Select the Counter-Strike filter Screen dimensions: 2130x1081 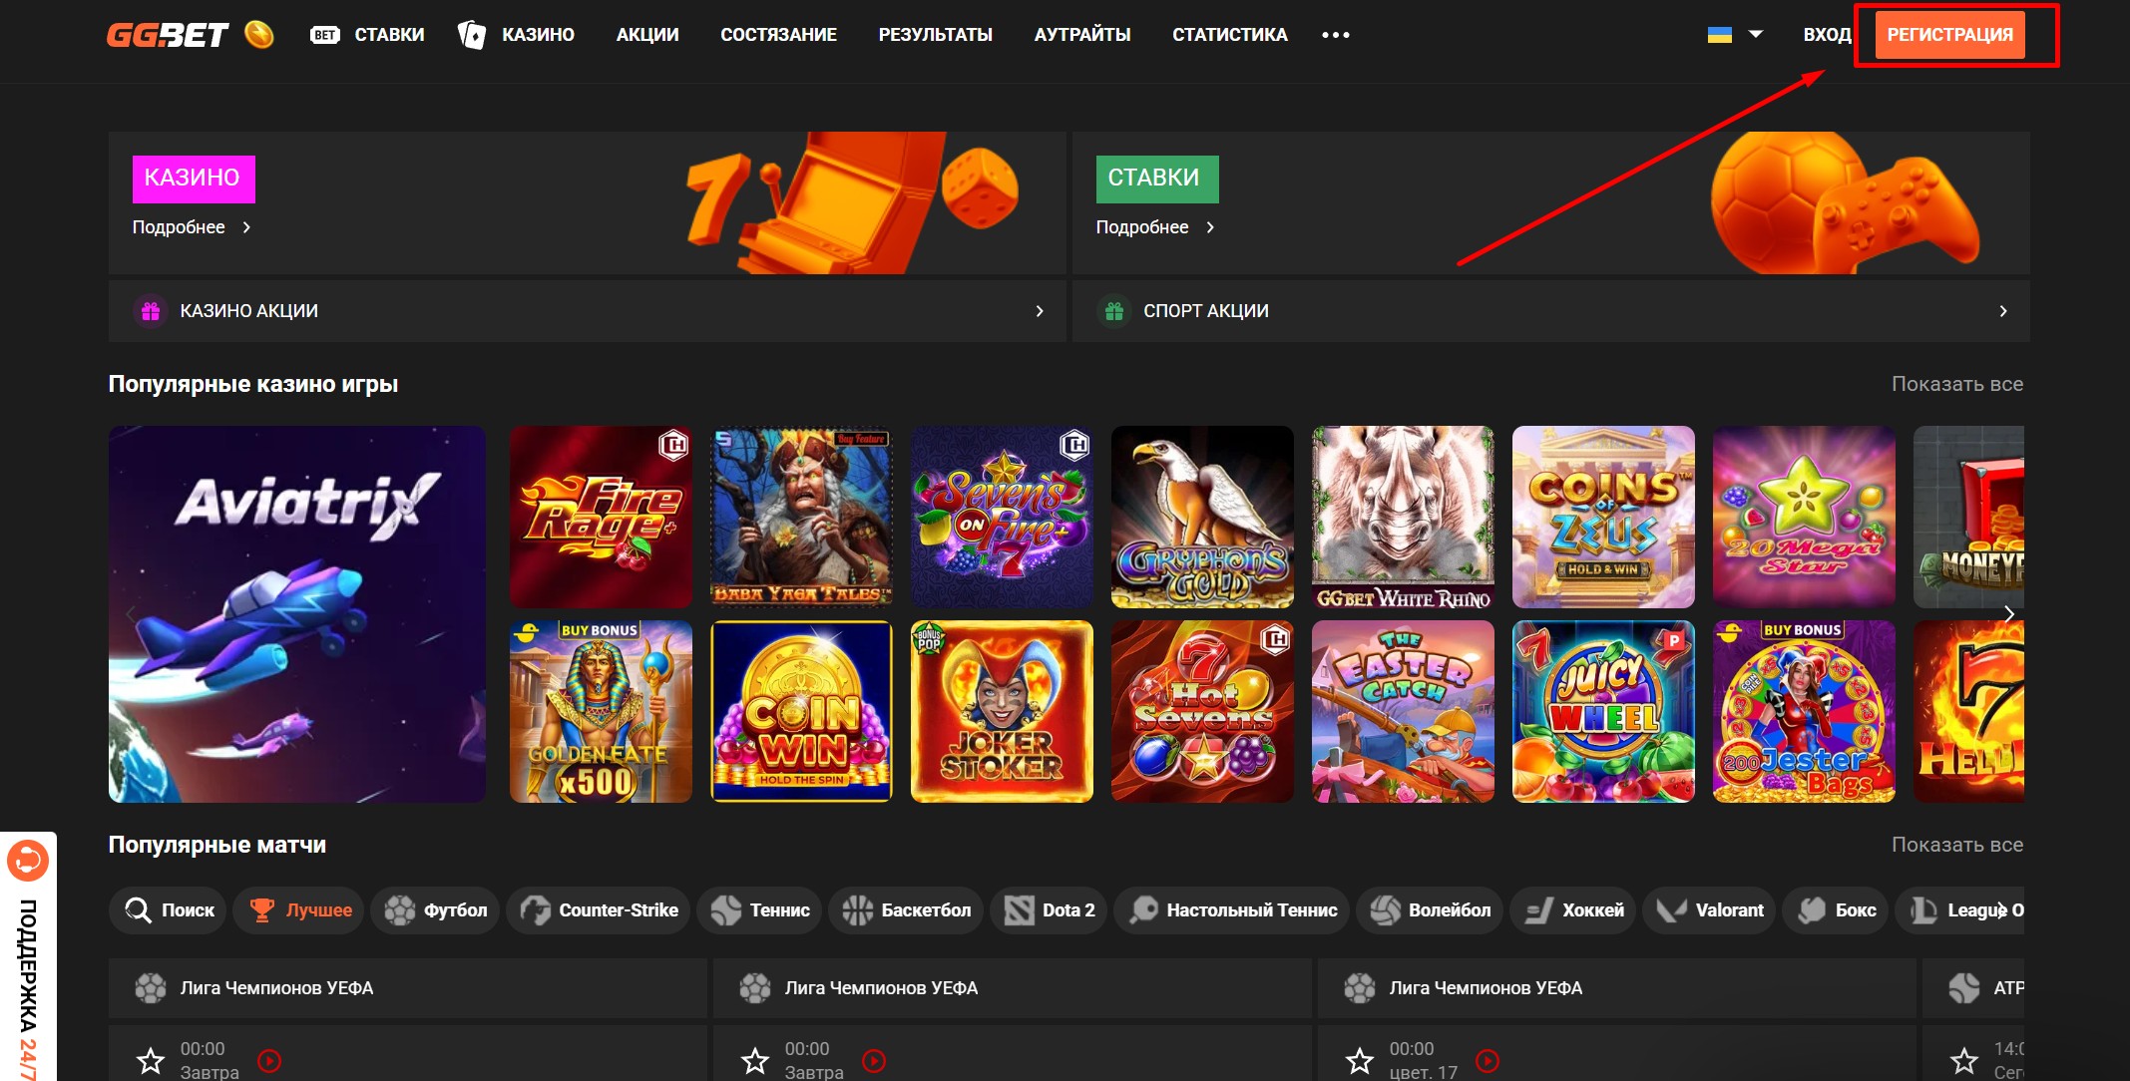(x=599, y=910)
